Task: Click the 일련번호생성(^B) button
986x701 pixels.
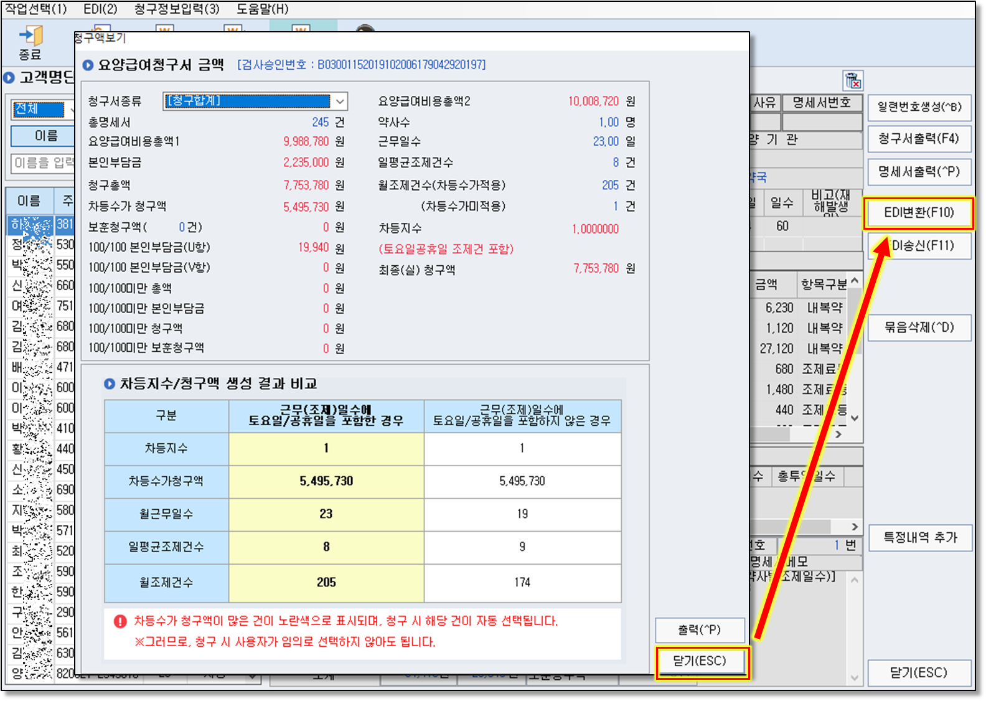Action: pos(919,106)
